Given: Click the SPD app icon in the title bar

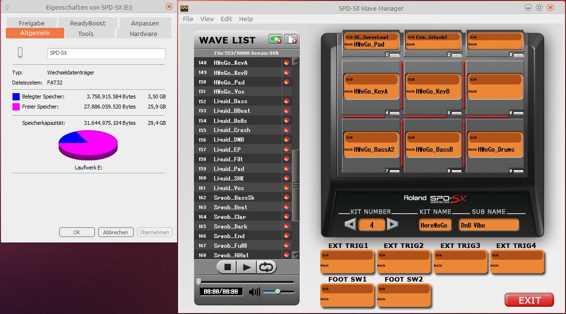Looking at the screenshot, I should [x=184, y=8].
